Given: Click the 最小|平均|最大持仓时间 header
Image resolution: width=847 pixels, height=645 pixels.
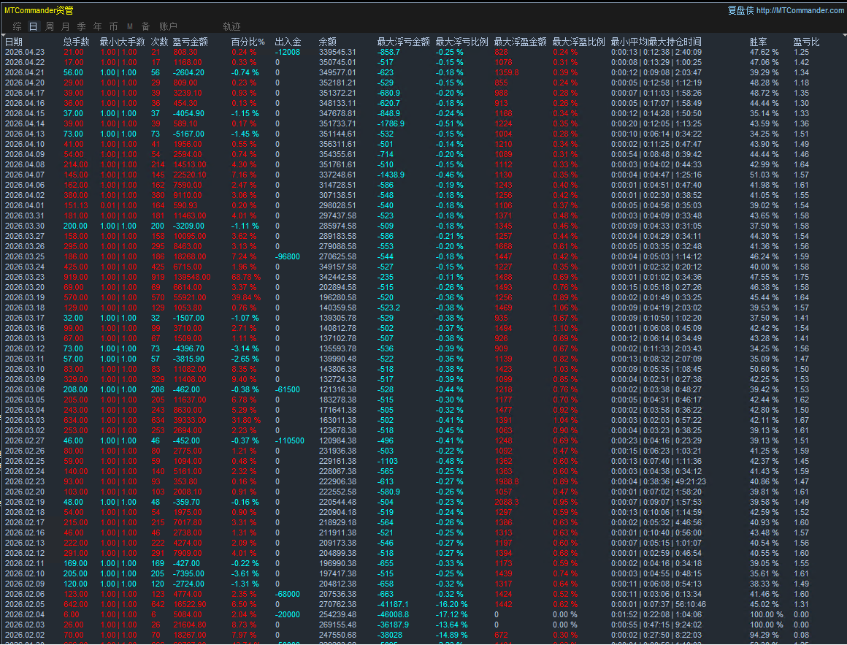Looking at the screenshot, I should point(656,42).
